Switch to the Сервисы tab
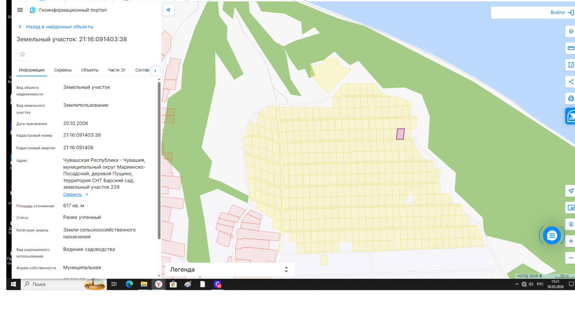Image resolution: width=575 pixels, height=323 pixels. tap(63, 70)
